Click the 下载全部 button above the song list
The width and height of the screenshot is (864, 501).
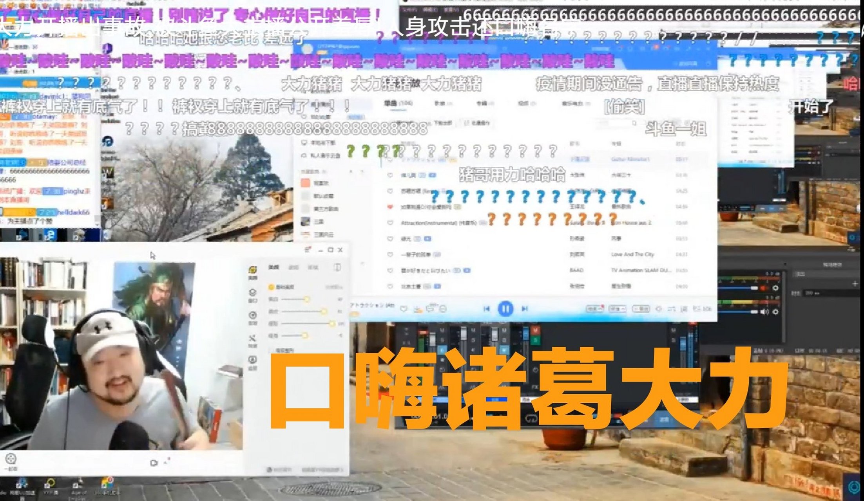440,123
